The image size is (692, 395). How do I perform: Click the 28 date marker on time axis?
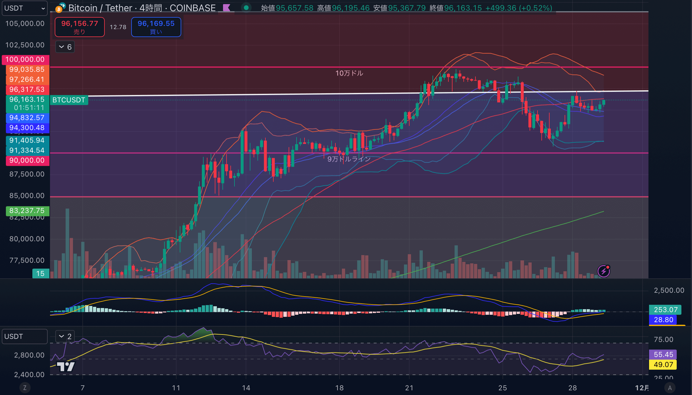[573, 388]
